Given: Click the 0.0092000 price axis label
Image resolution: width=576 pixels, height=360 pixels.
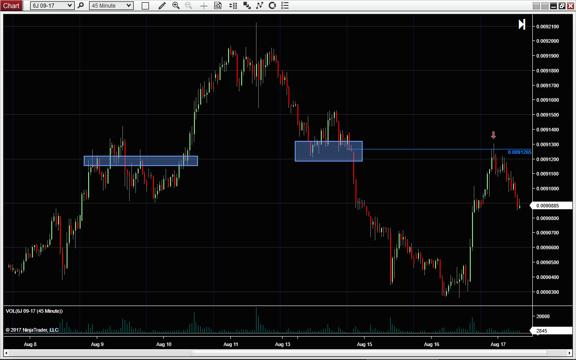Looking at the screenshot, I should click(547, 41).
